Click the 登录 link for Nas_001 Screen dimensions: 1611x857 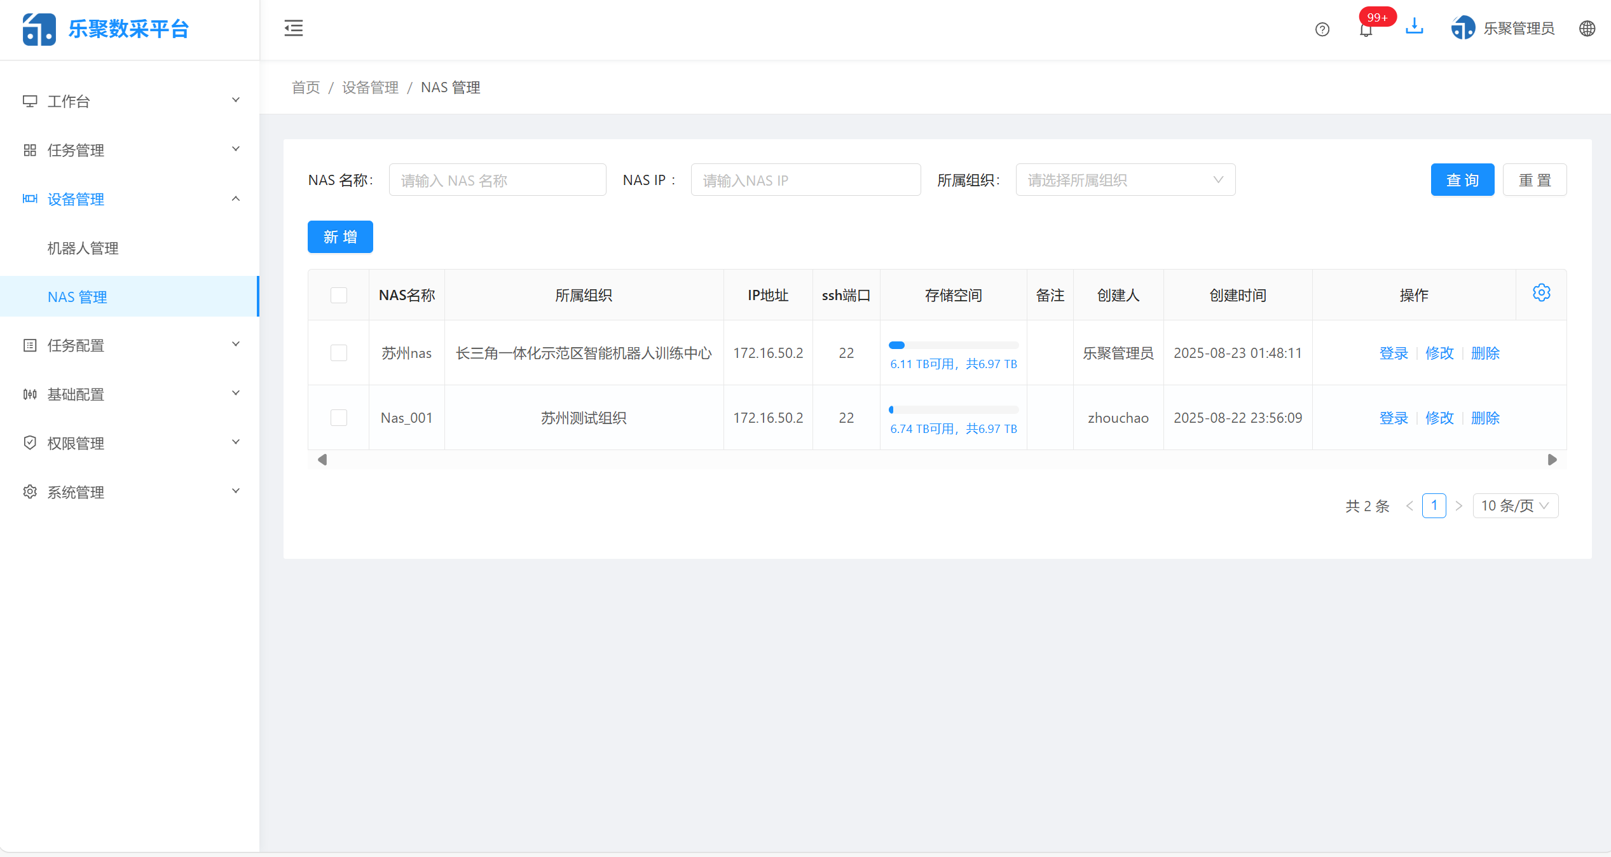[1394, 418]
